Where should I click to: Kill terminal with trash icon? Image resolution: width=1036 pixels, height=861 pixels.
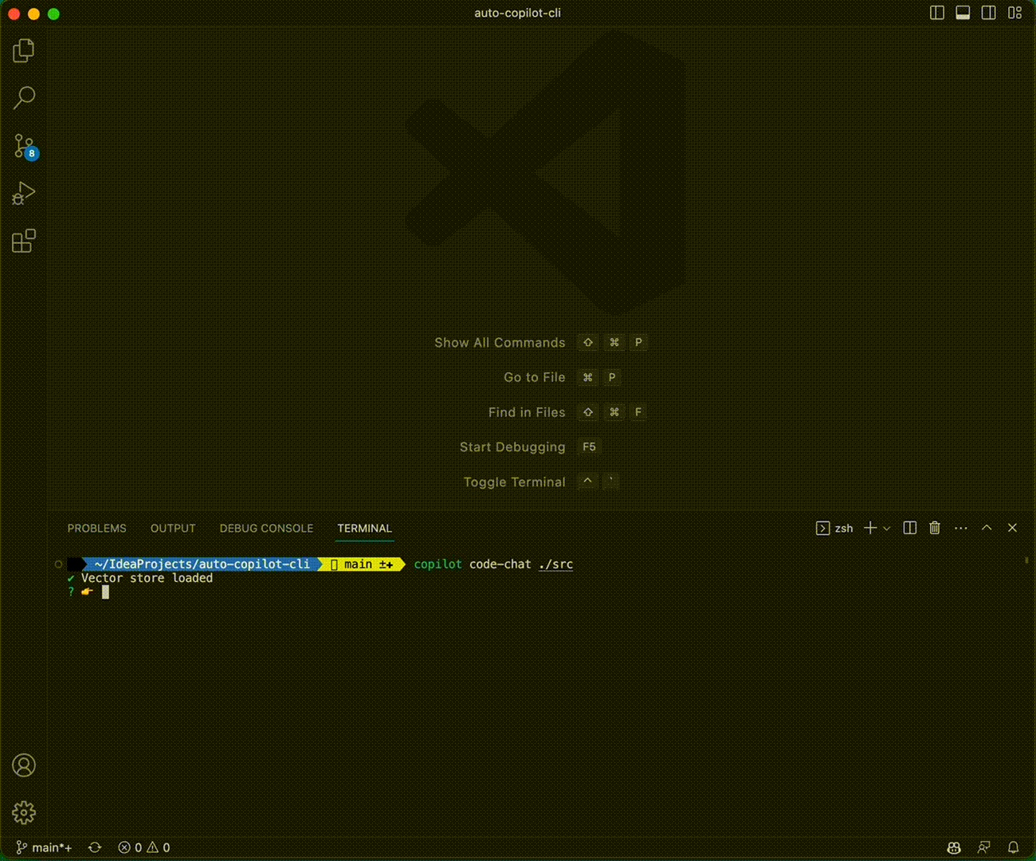(x=935, y=528)
